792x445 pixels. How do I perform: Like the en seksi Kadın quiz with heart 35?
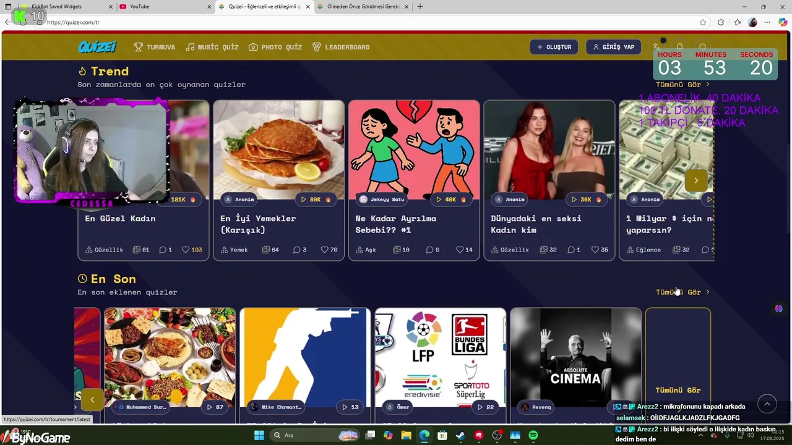[x=600, y=250]
